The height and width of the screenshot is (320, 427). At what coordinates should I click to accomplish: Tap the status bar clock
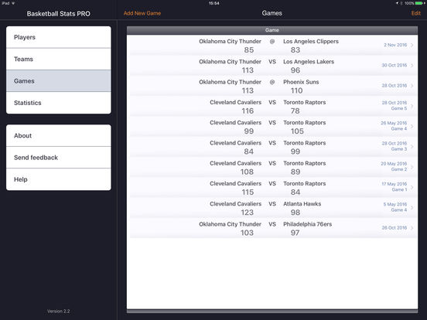point(213,3)
